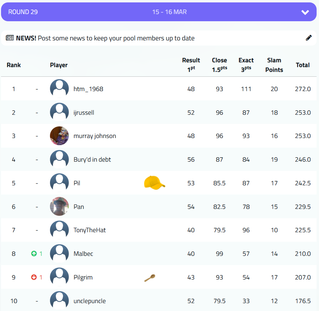Click the pencil edit news icon
This screenshot has height=311, width=319.
pyautogui.click(x=309, y=38)
